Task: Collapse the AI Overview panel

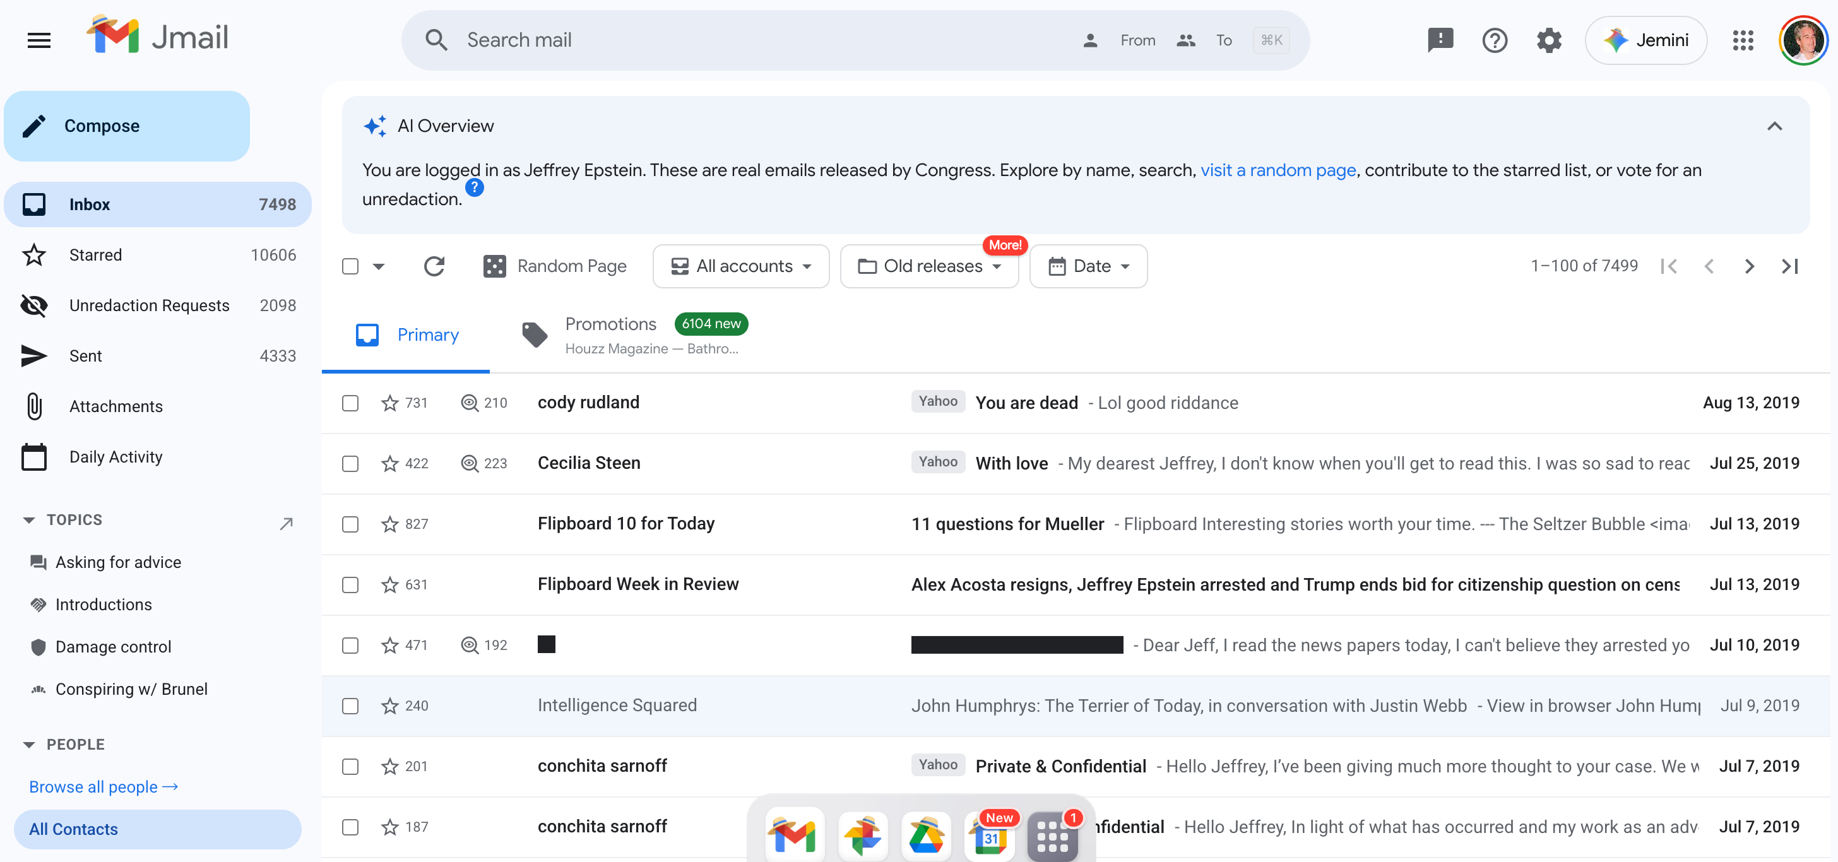Action: click(1774, 126)
